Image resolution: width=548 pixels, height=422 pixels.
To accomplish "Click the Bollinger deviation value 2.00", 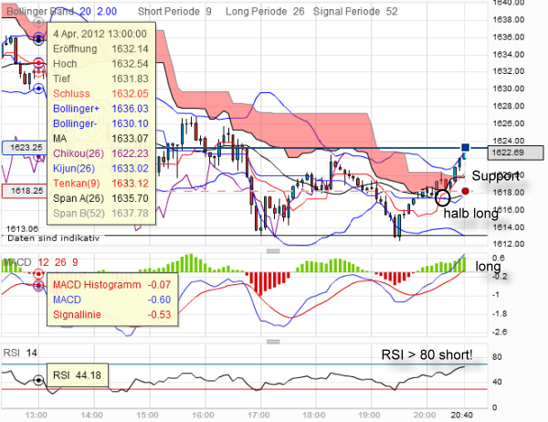I will [107, 12].
